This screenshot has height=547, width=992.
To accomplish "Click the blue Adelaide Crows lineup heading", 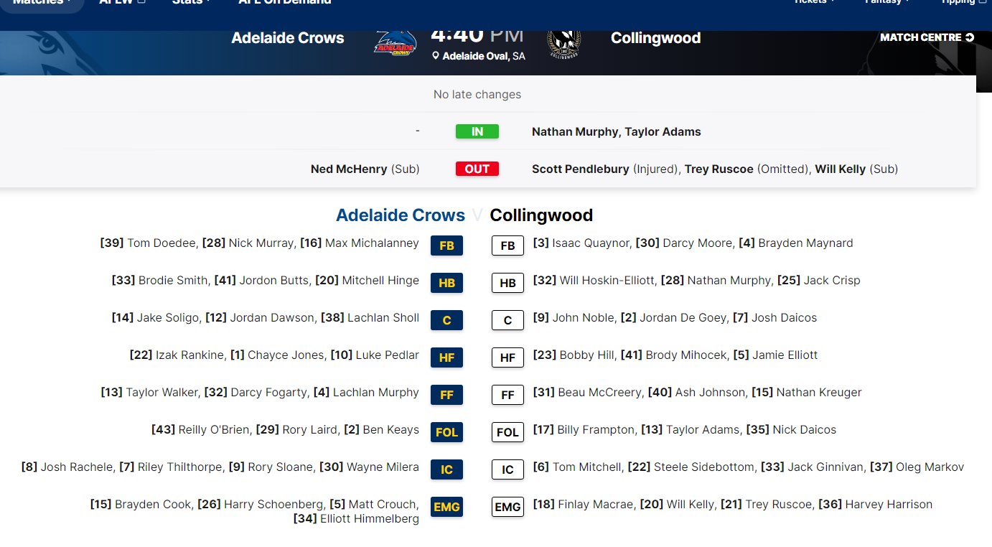I will [401, 215].
